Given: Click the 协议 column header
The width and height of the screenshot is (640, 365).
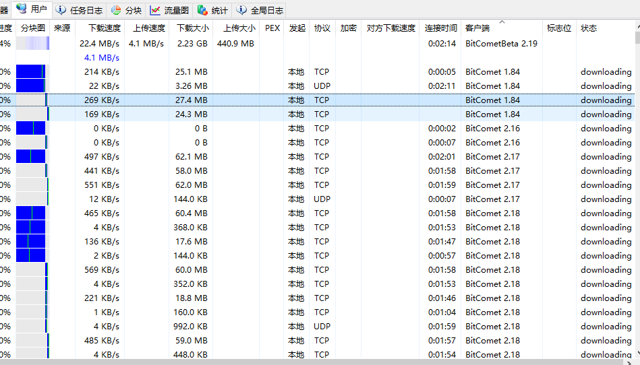Looking at the screenshot, I should (x=322, y=28).
